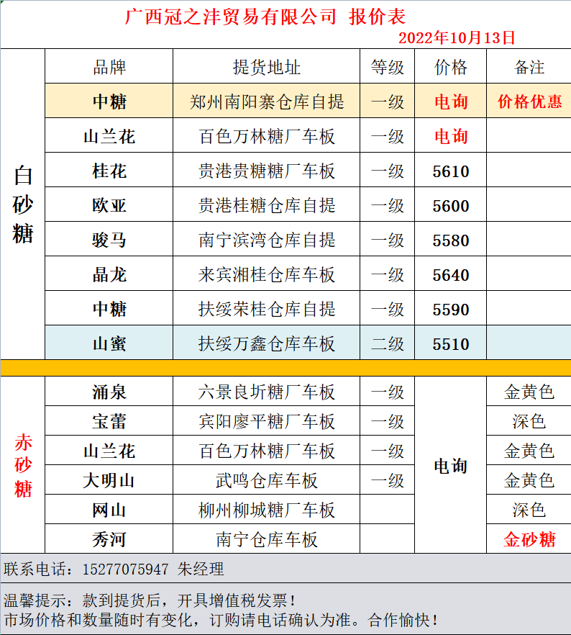Select the 备注 header cell
The image size is (571, 635).
529,68
